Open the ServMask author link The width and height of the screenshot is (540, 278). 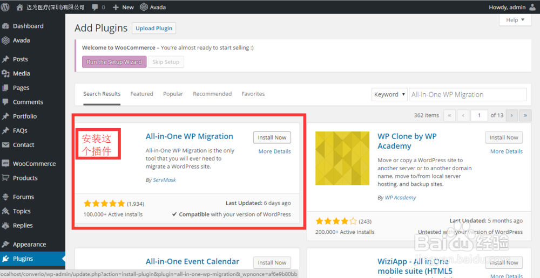164,180
